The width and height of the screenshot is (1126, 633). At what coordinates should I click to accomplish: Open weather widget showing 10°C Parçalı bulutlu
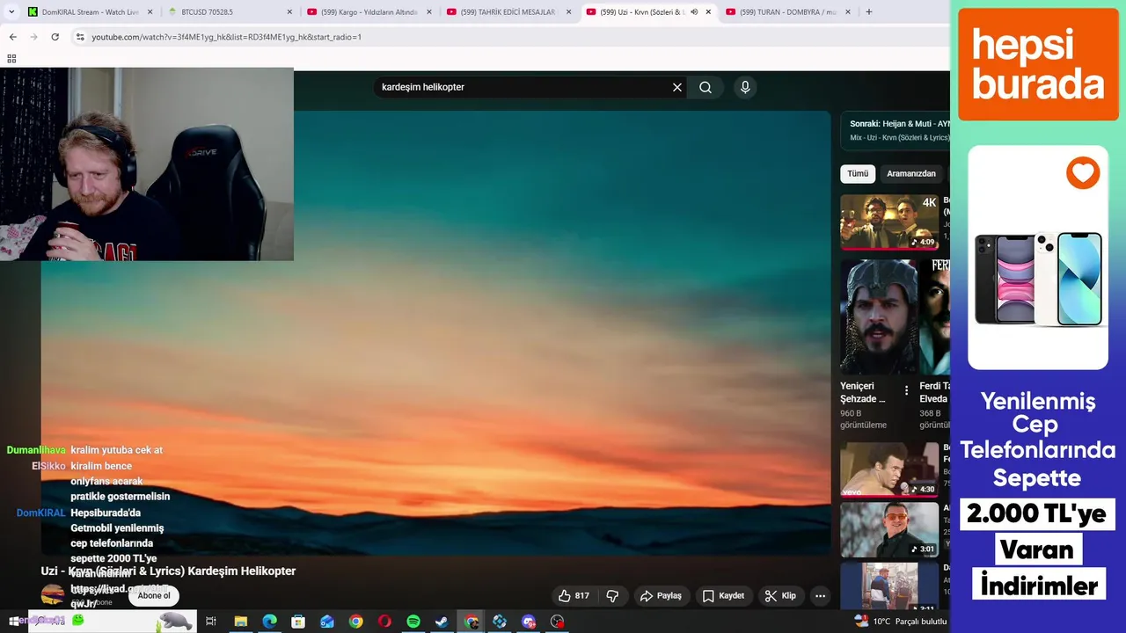(x=901, y=622)
